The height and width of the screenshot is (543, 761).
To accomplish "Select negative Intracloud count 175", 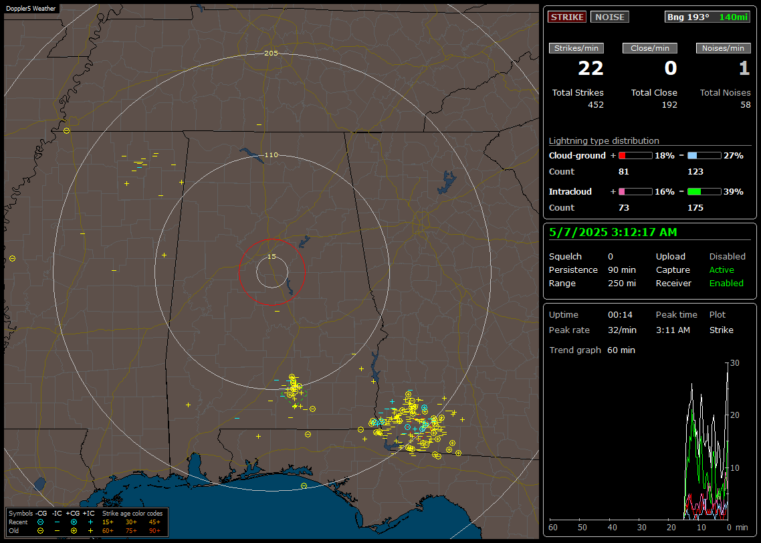I will [695, 208].
